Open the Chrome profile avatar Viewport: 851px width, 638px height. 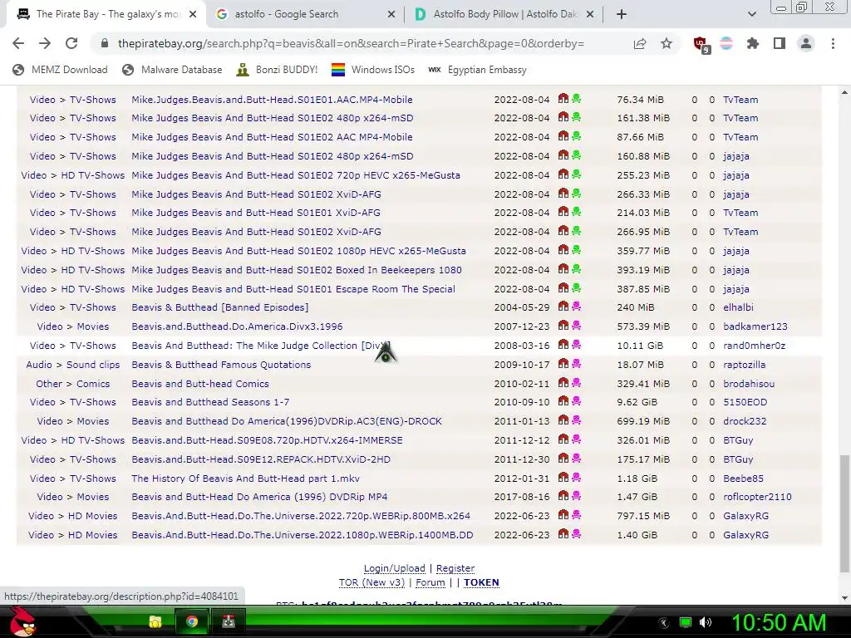(x=806, y=43)
